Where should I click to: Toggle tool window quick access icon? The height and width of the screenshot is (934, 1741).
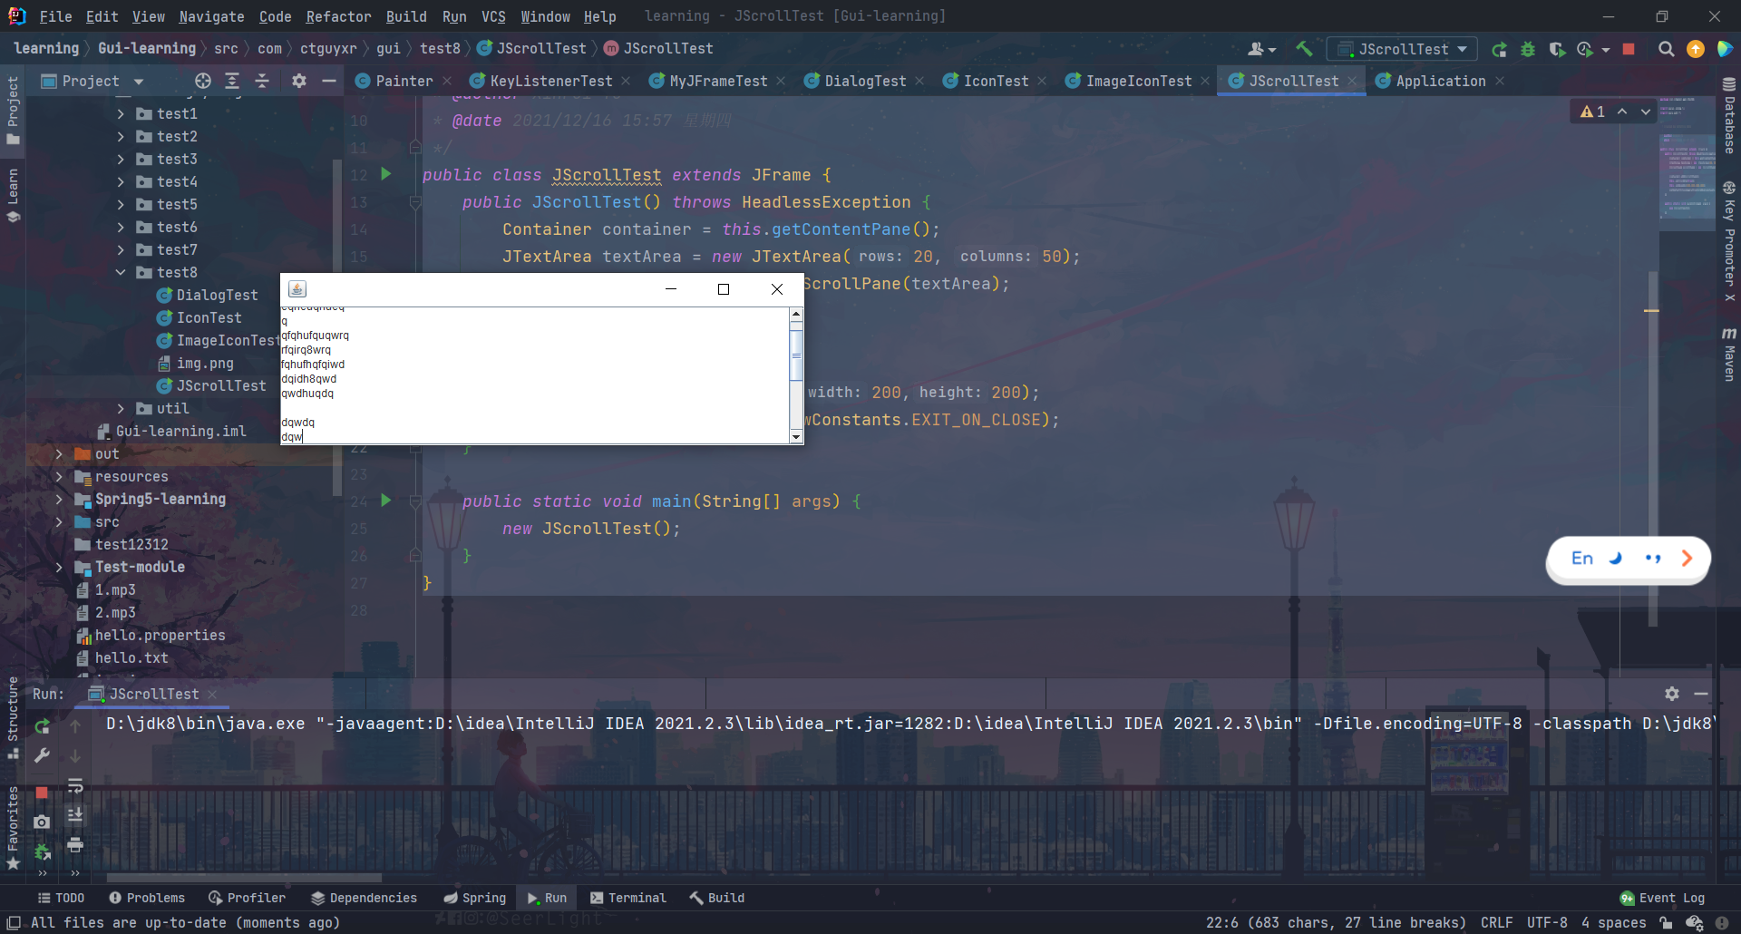point(14,922)
